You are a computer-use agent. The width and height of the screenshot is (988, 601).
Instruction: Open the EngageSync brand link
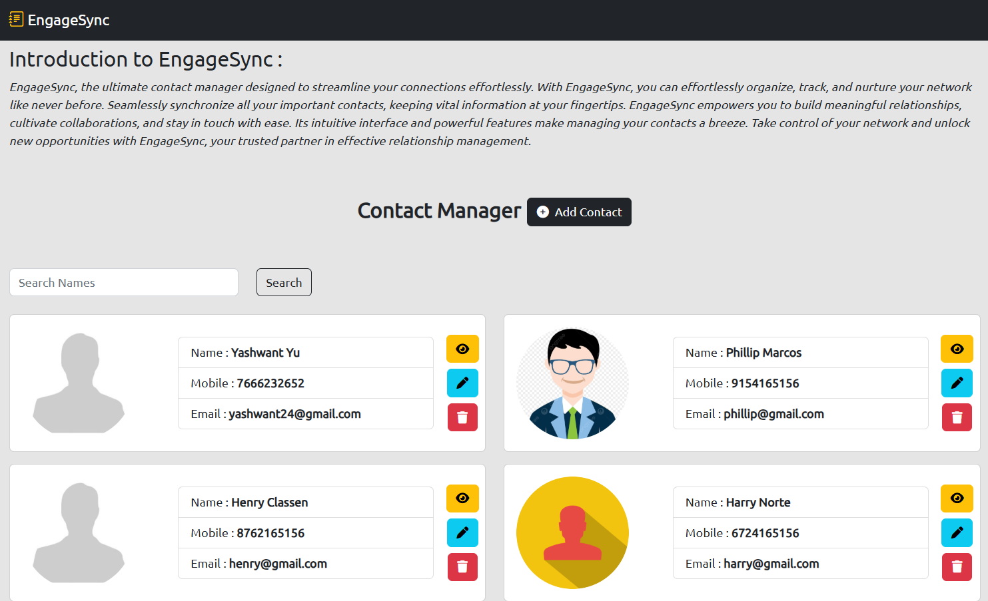point(59,20)
